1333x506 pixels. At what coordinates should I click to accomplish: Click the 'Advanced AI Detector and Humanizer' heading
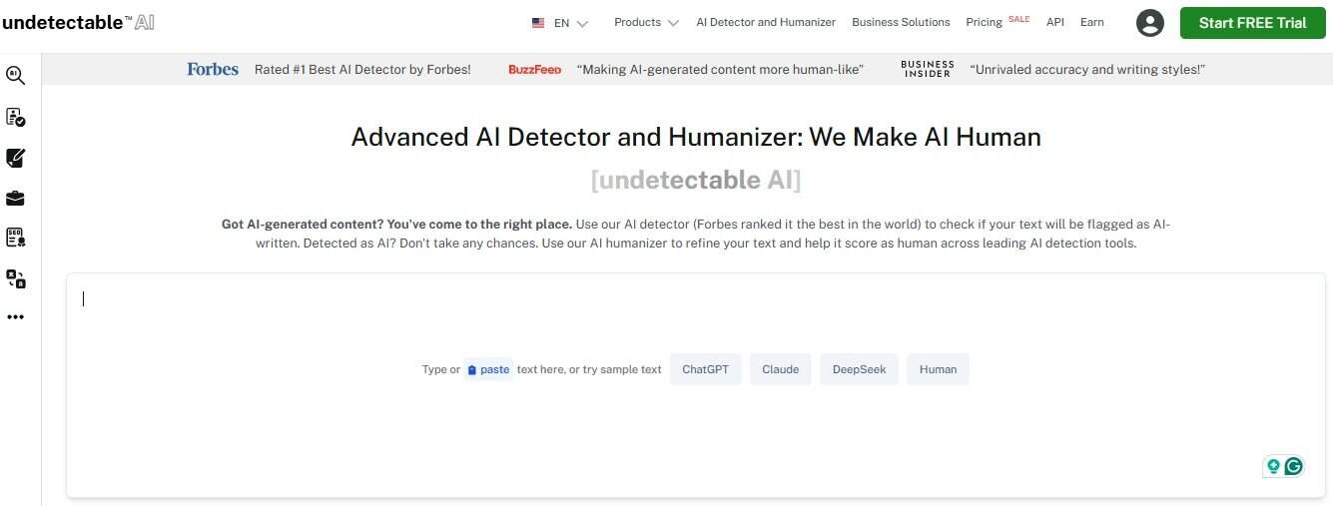(696, 137)
